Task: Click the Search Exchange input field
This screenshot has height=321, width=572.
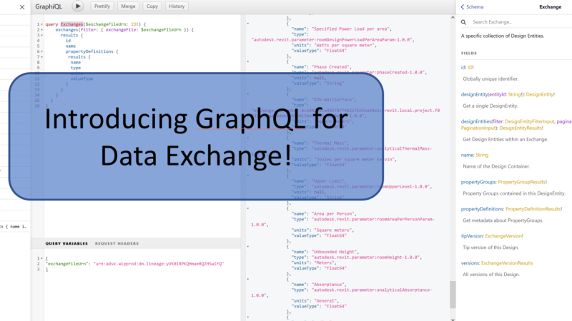Action: pos(515,22)
